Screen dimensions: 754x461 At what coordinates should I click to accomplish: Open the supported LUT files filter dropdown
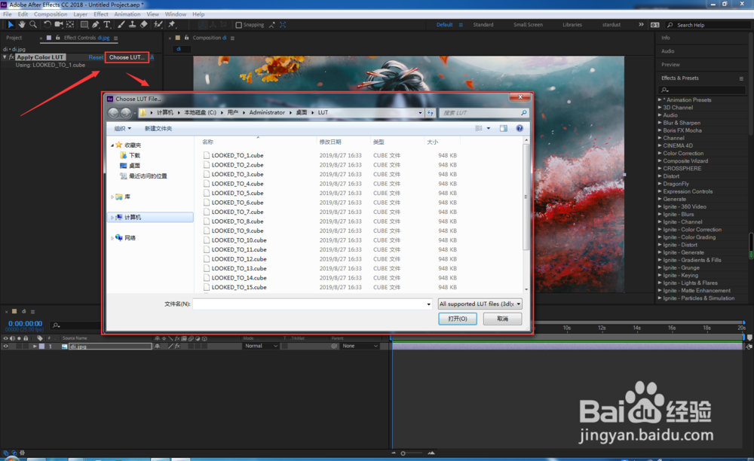coord(480,304)
